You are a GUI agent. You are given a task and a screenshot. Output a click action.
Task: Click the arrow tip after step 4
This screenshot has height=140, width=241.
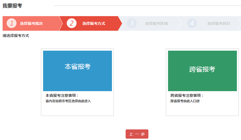(239, 23)
